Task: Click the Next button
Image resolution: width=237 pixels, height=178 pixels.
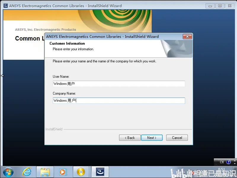Action: (152, 137)
